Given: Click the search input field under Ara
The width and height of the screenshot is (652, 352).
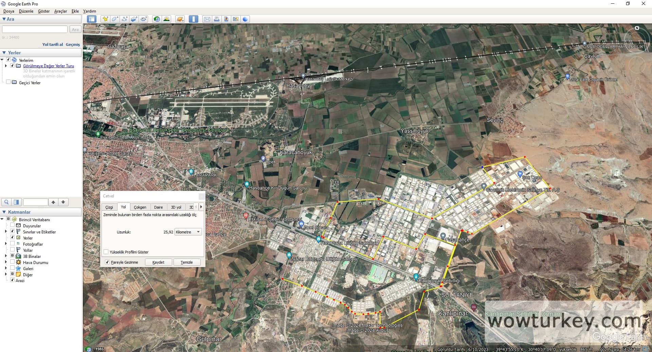Looking at the screenshot, I should pos(35,30).
